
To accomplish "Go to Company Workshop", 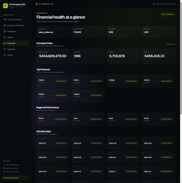I will (16, 26).
